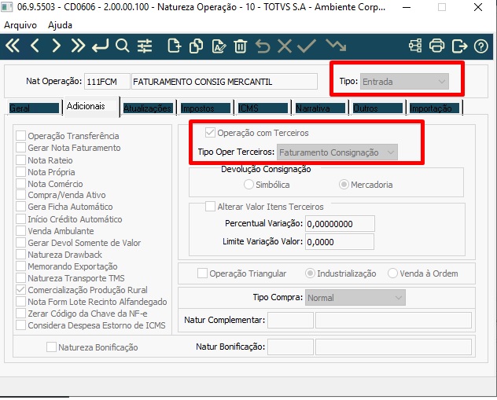Edit the current record
The image size is (497, 400).
click(x=219, y=46)
